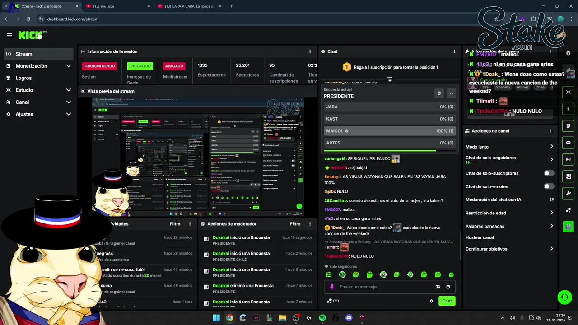
Task: Open Filtro in Acciones de moderador panel
Action: [295, 224]
